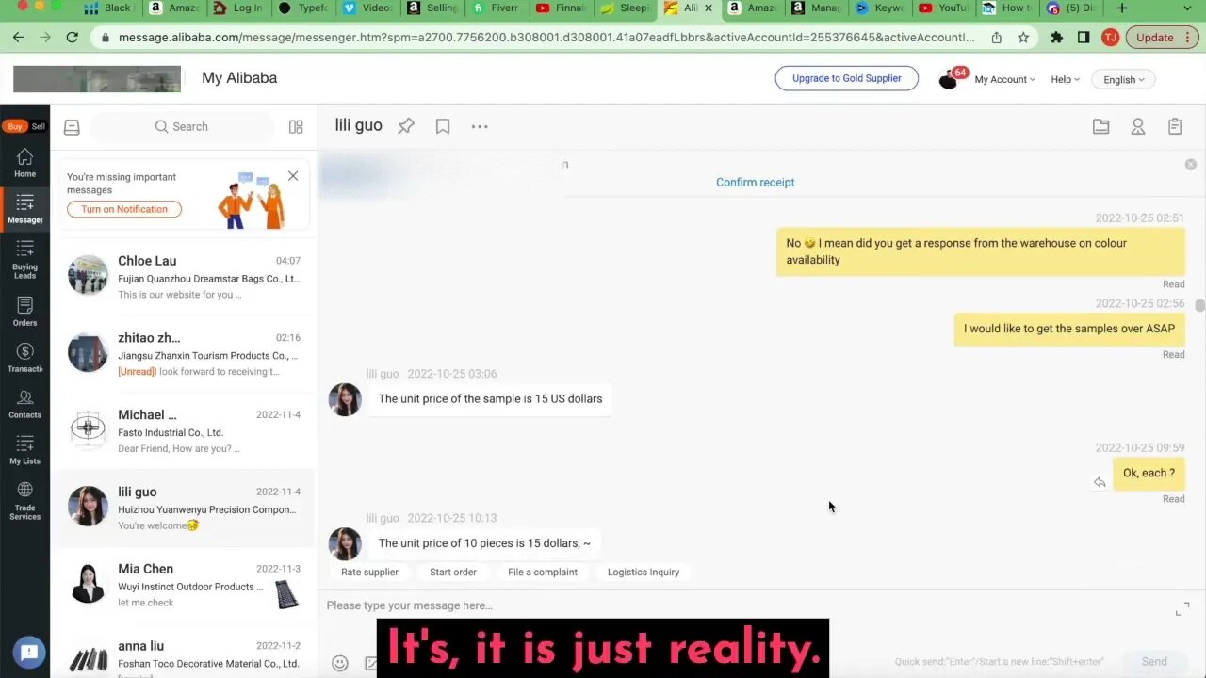
Task: Switch the Buy/Sell toggle
Action: [24, 126]
